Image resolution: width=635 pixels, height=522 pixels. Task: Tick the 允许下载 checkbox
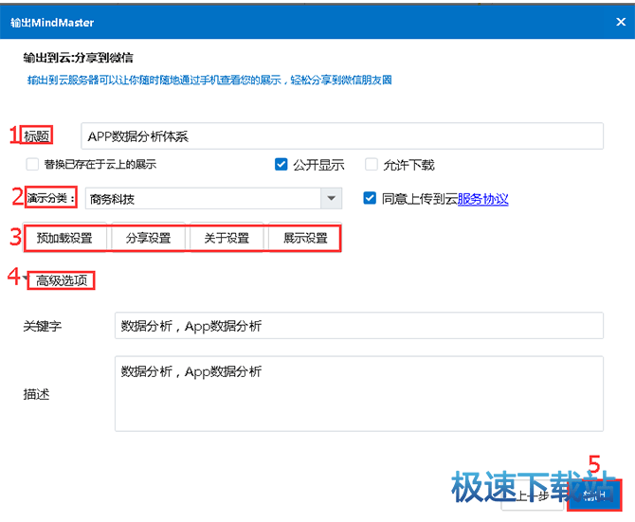pyautogui.click(x=371, y=164)
